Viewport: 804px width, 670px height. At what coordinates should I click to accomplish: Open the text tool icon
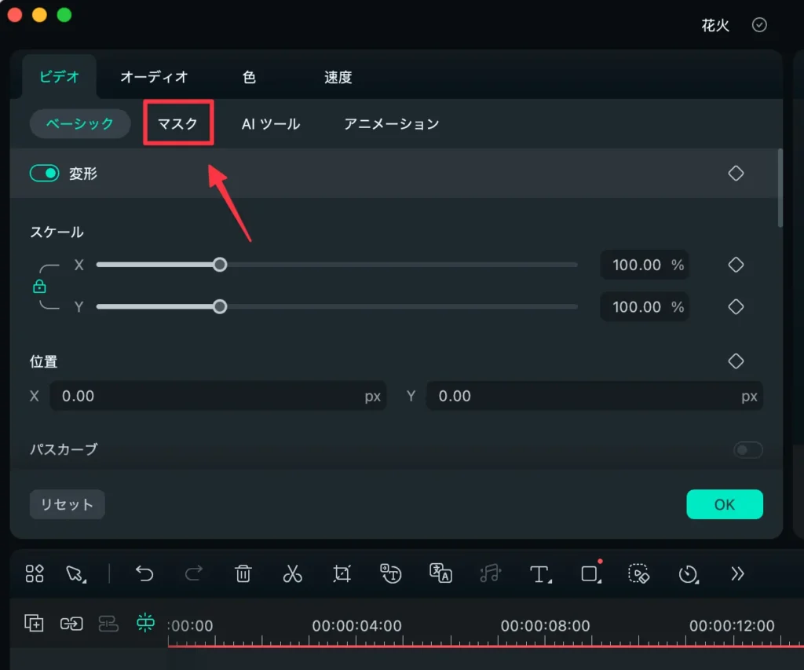539,574
